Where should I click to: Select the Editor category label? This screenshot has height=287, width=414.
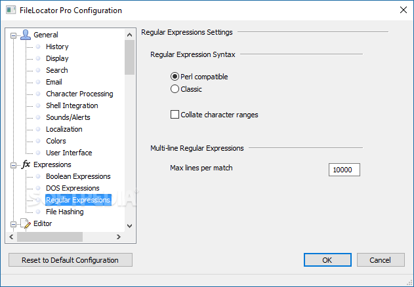[43, 223]
